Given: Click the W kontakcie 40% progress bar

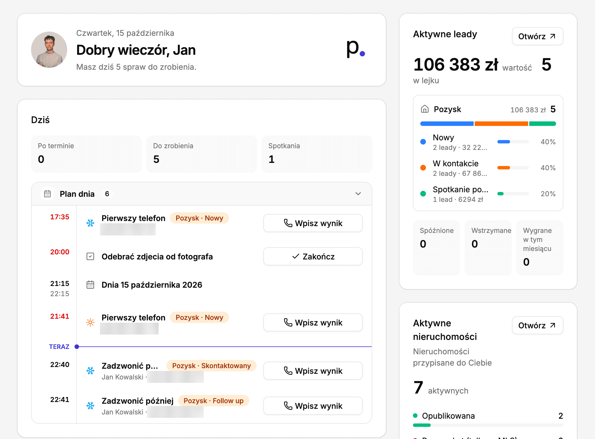Looking at the screenshot, I should 513,168.
